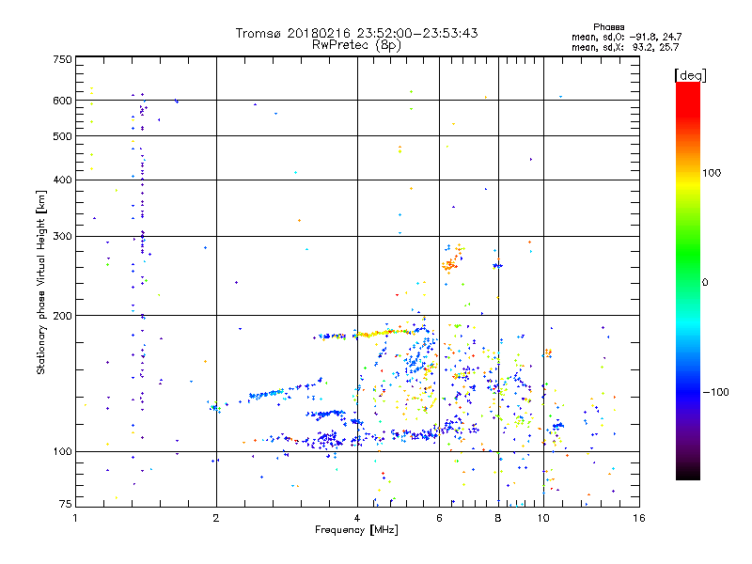752x564 pixels.
Task: Click the 'Stationary phase Virtual Height [km]' axis label
Action: [x=41, y=282]
